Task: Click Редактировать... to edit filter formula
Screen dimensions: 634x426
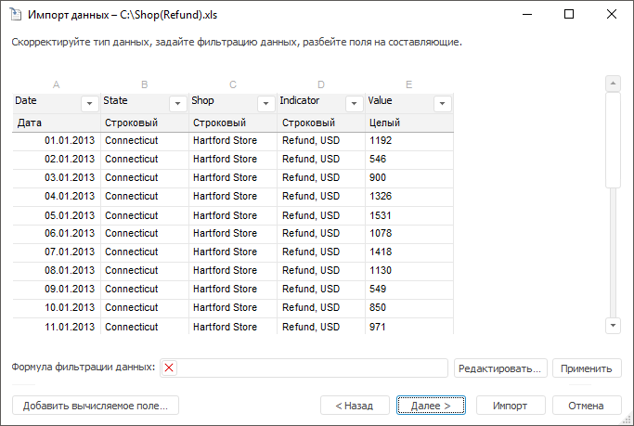Action: pos(500,368)
